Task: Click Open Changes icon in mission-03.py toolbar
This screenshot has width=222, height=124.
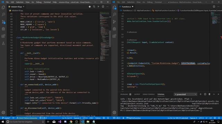Action: [94, 7]
